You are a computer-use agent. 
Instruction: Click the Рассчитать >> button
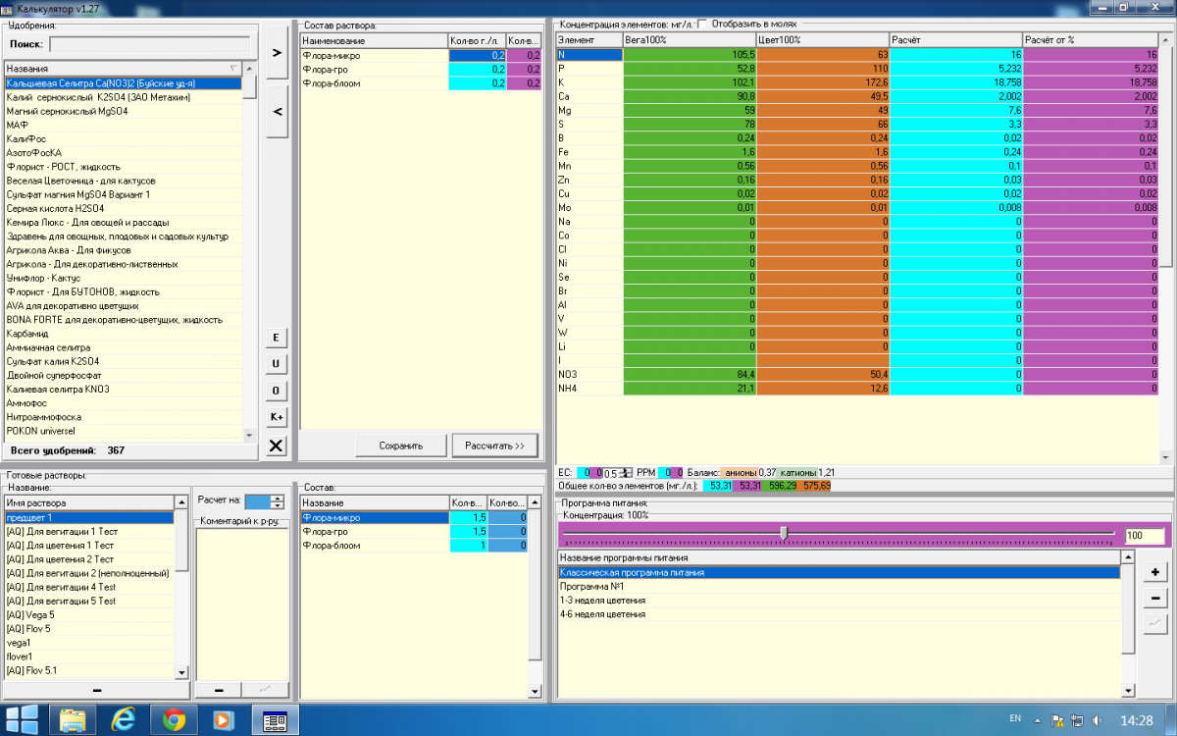(495, 446)
